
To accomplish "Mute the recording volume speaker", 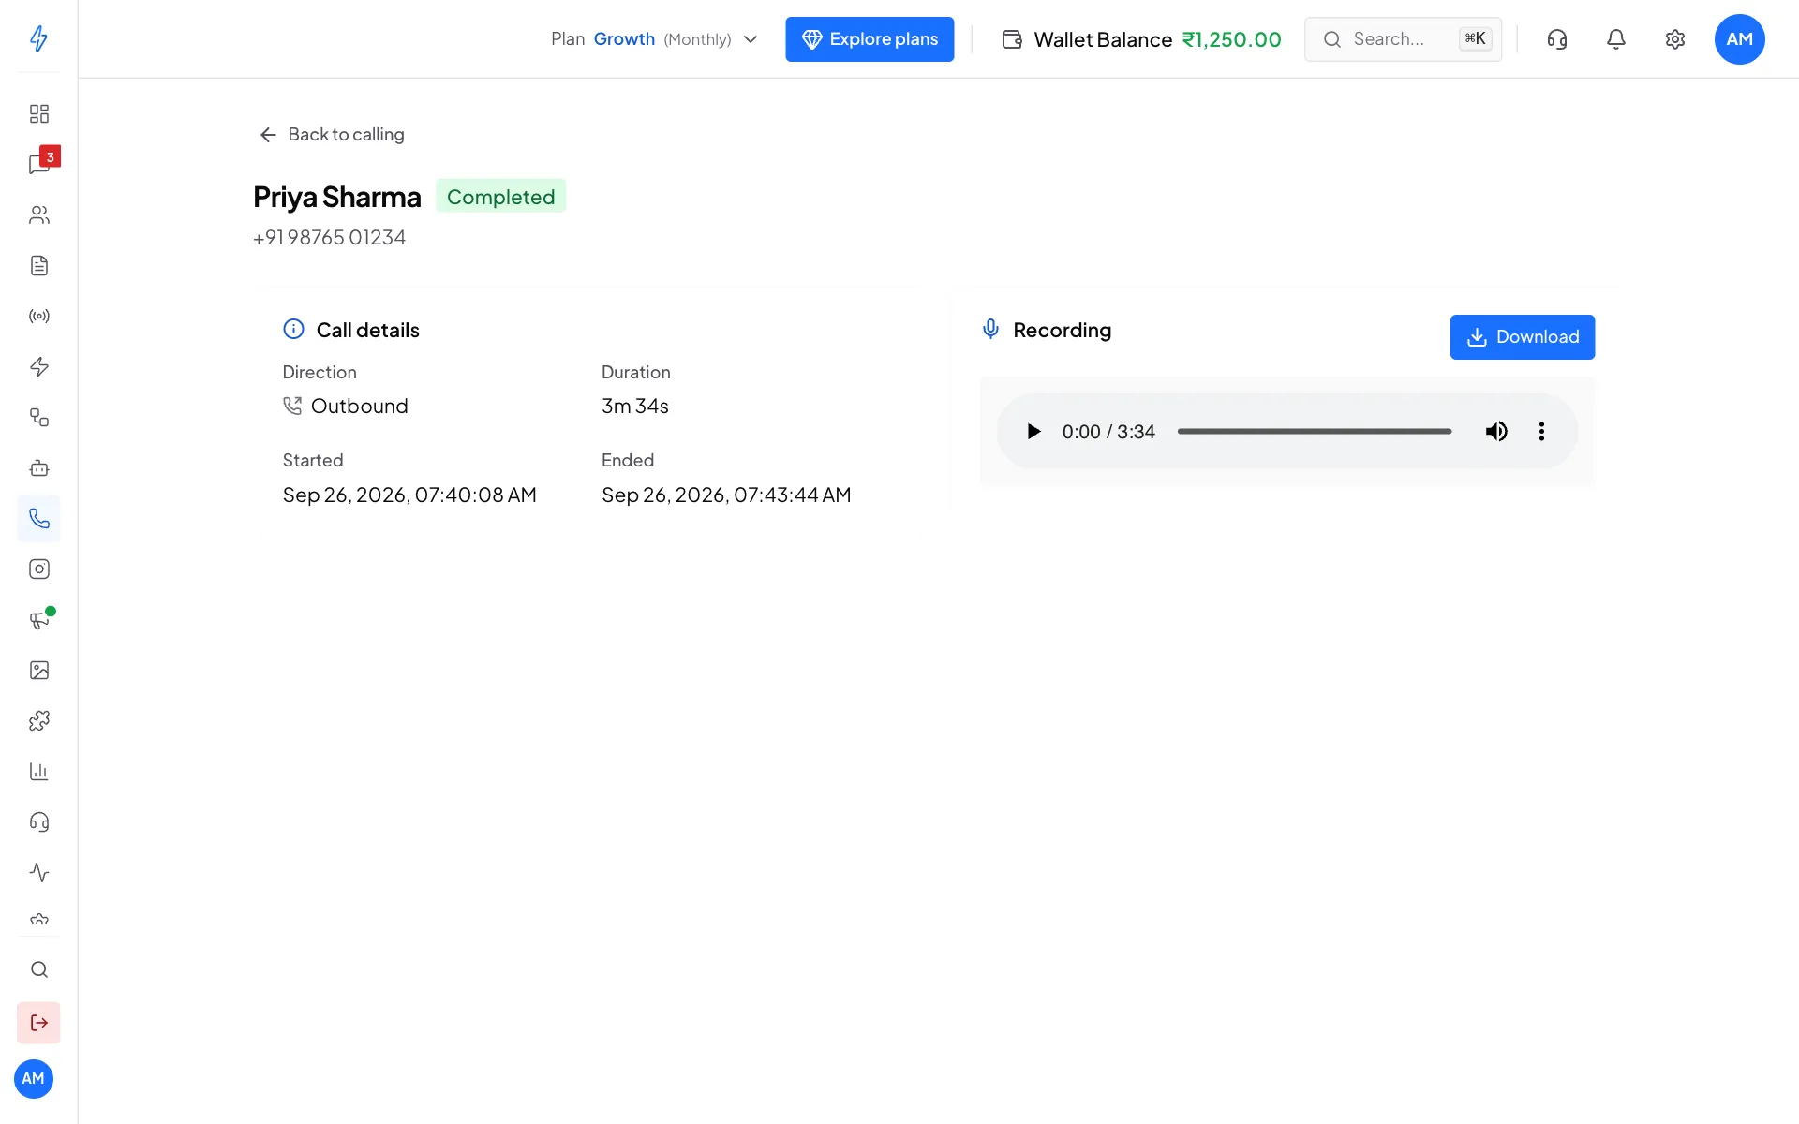I will tap(1496, 432).
